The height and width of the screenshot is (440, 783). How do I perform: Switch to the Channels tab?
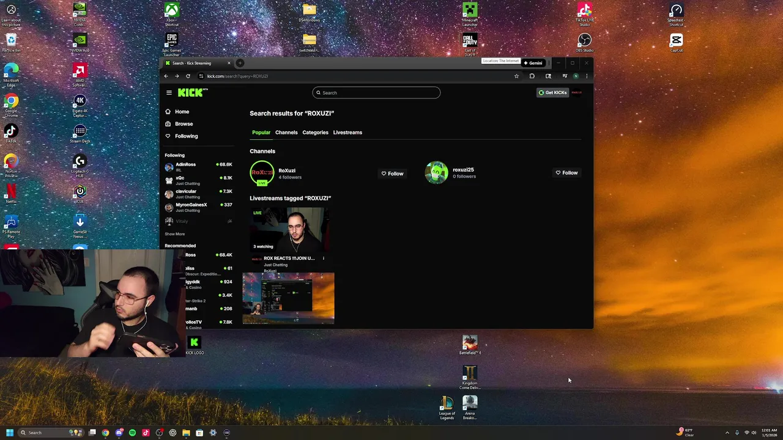pyautogui.click(x=286, y=133)
